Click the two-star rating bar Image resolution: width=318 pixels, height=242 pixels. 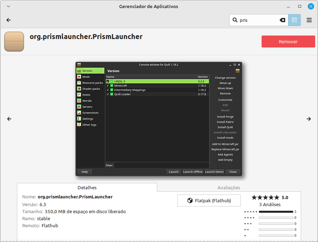(276, 230)
